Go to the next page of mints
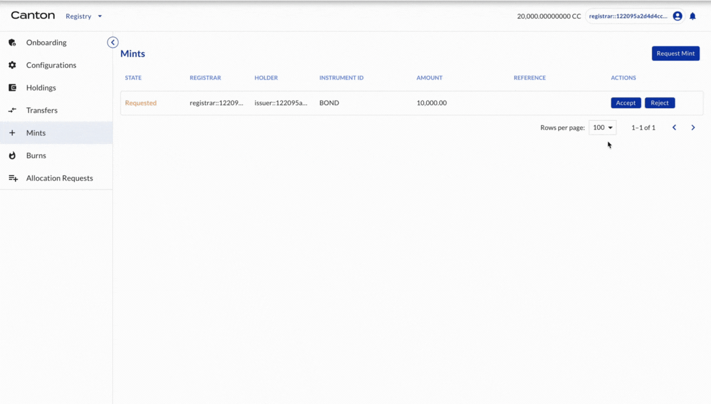The width and height of the screenshot is (711, 404). pos(693,128)
